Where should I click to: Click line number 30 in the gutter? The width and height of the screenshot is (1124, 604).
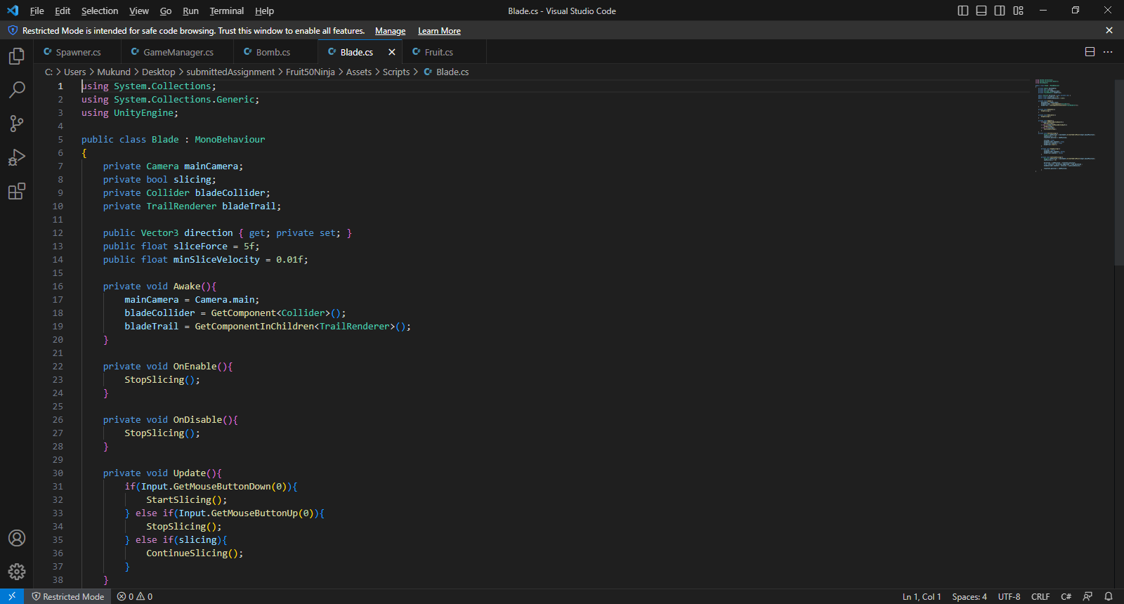tap(58, 473)
